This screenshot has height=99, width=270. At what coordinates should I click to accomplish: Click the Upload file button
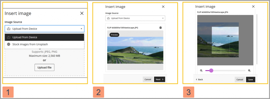44,67
